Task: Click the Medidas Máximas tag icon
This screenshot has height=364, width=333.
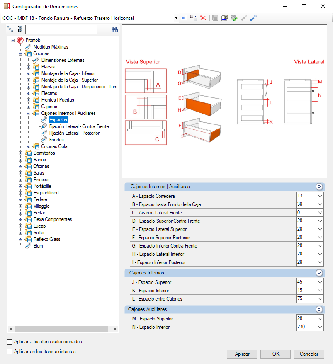Action: [x=28, y=47]
